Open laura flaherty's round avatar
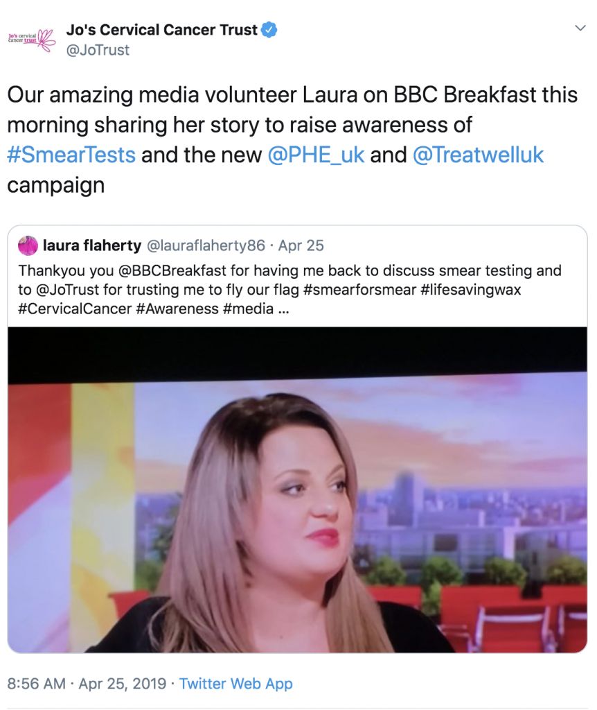Image resolution: width=597 pixels, height=710 pixels. click(x=28, y=245)
